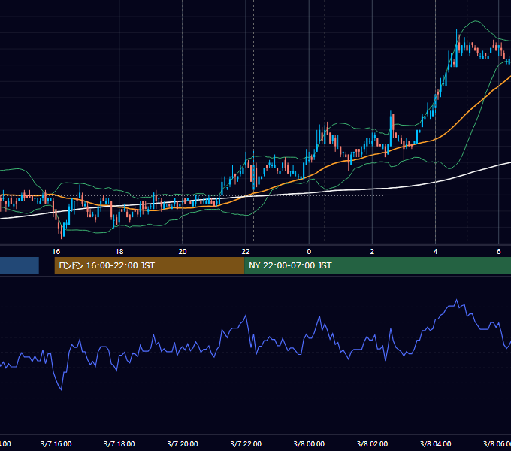The image size is (511, 451).
Task: Click the blue session bar before London
Action: coord(20,265)
